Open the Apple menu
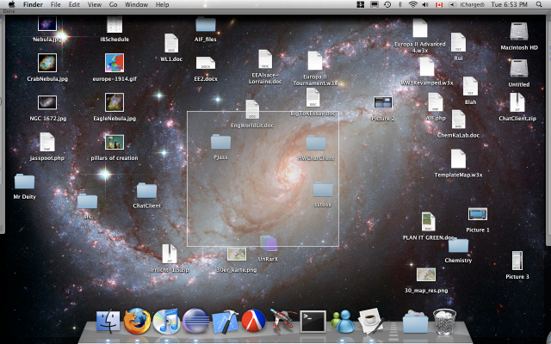Image resolution: width=551 pixels, height=344 pixels. 11,4
